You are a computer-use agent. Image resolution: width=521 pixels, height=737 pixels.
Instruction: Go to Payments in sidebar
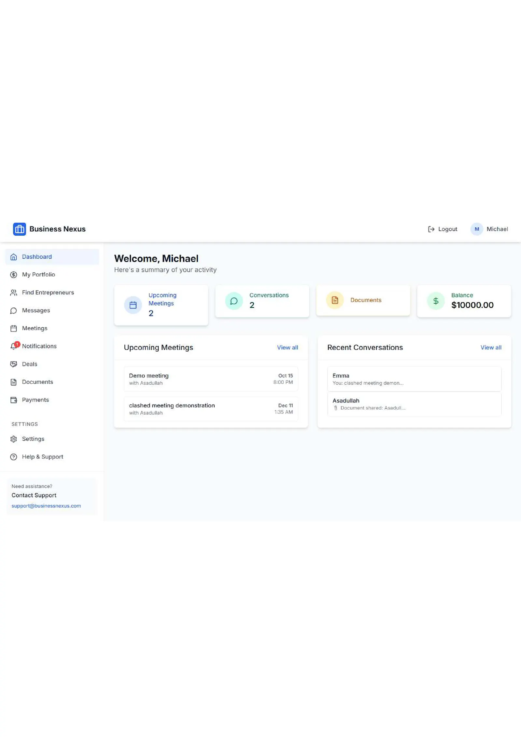click(x=52, y=400)
